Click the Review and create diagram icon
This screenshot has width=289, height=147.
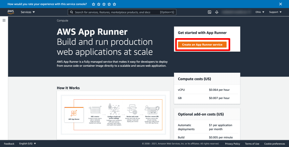pyautogui.click(x=133, y=110)
